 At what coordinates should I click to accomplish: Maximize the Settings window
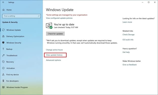click(149, 2)
